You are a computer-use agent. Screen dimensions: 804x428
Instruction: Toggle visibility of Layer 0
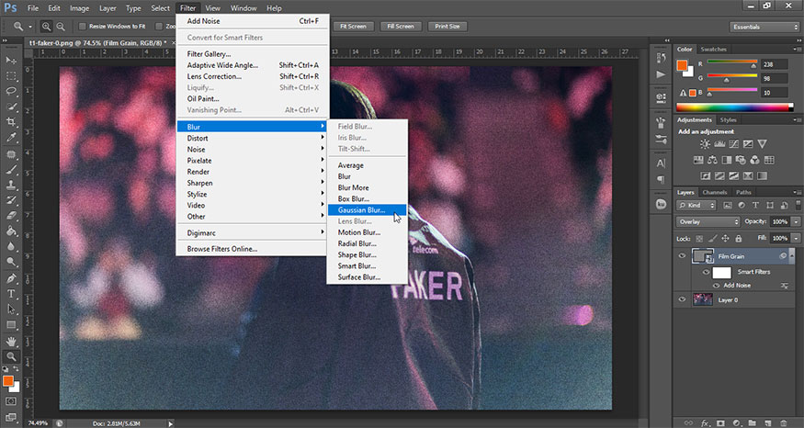click(x=682, y=298)
